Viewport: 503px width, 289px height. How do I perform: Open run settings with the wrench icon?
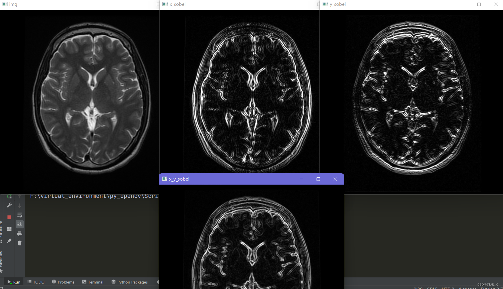point(9,205)
